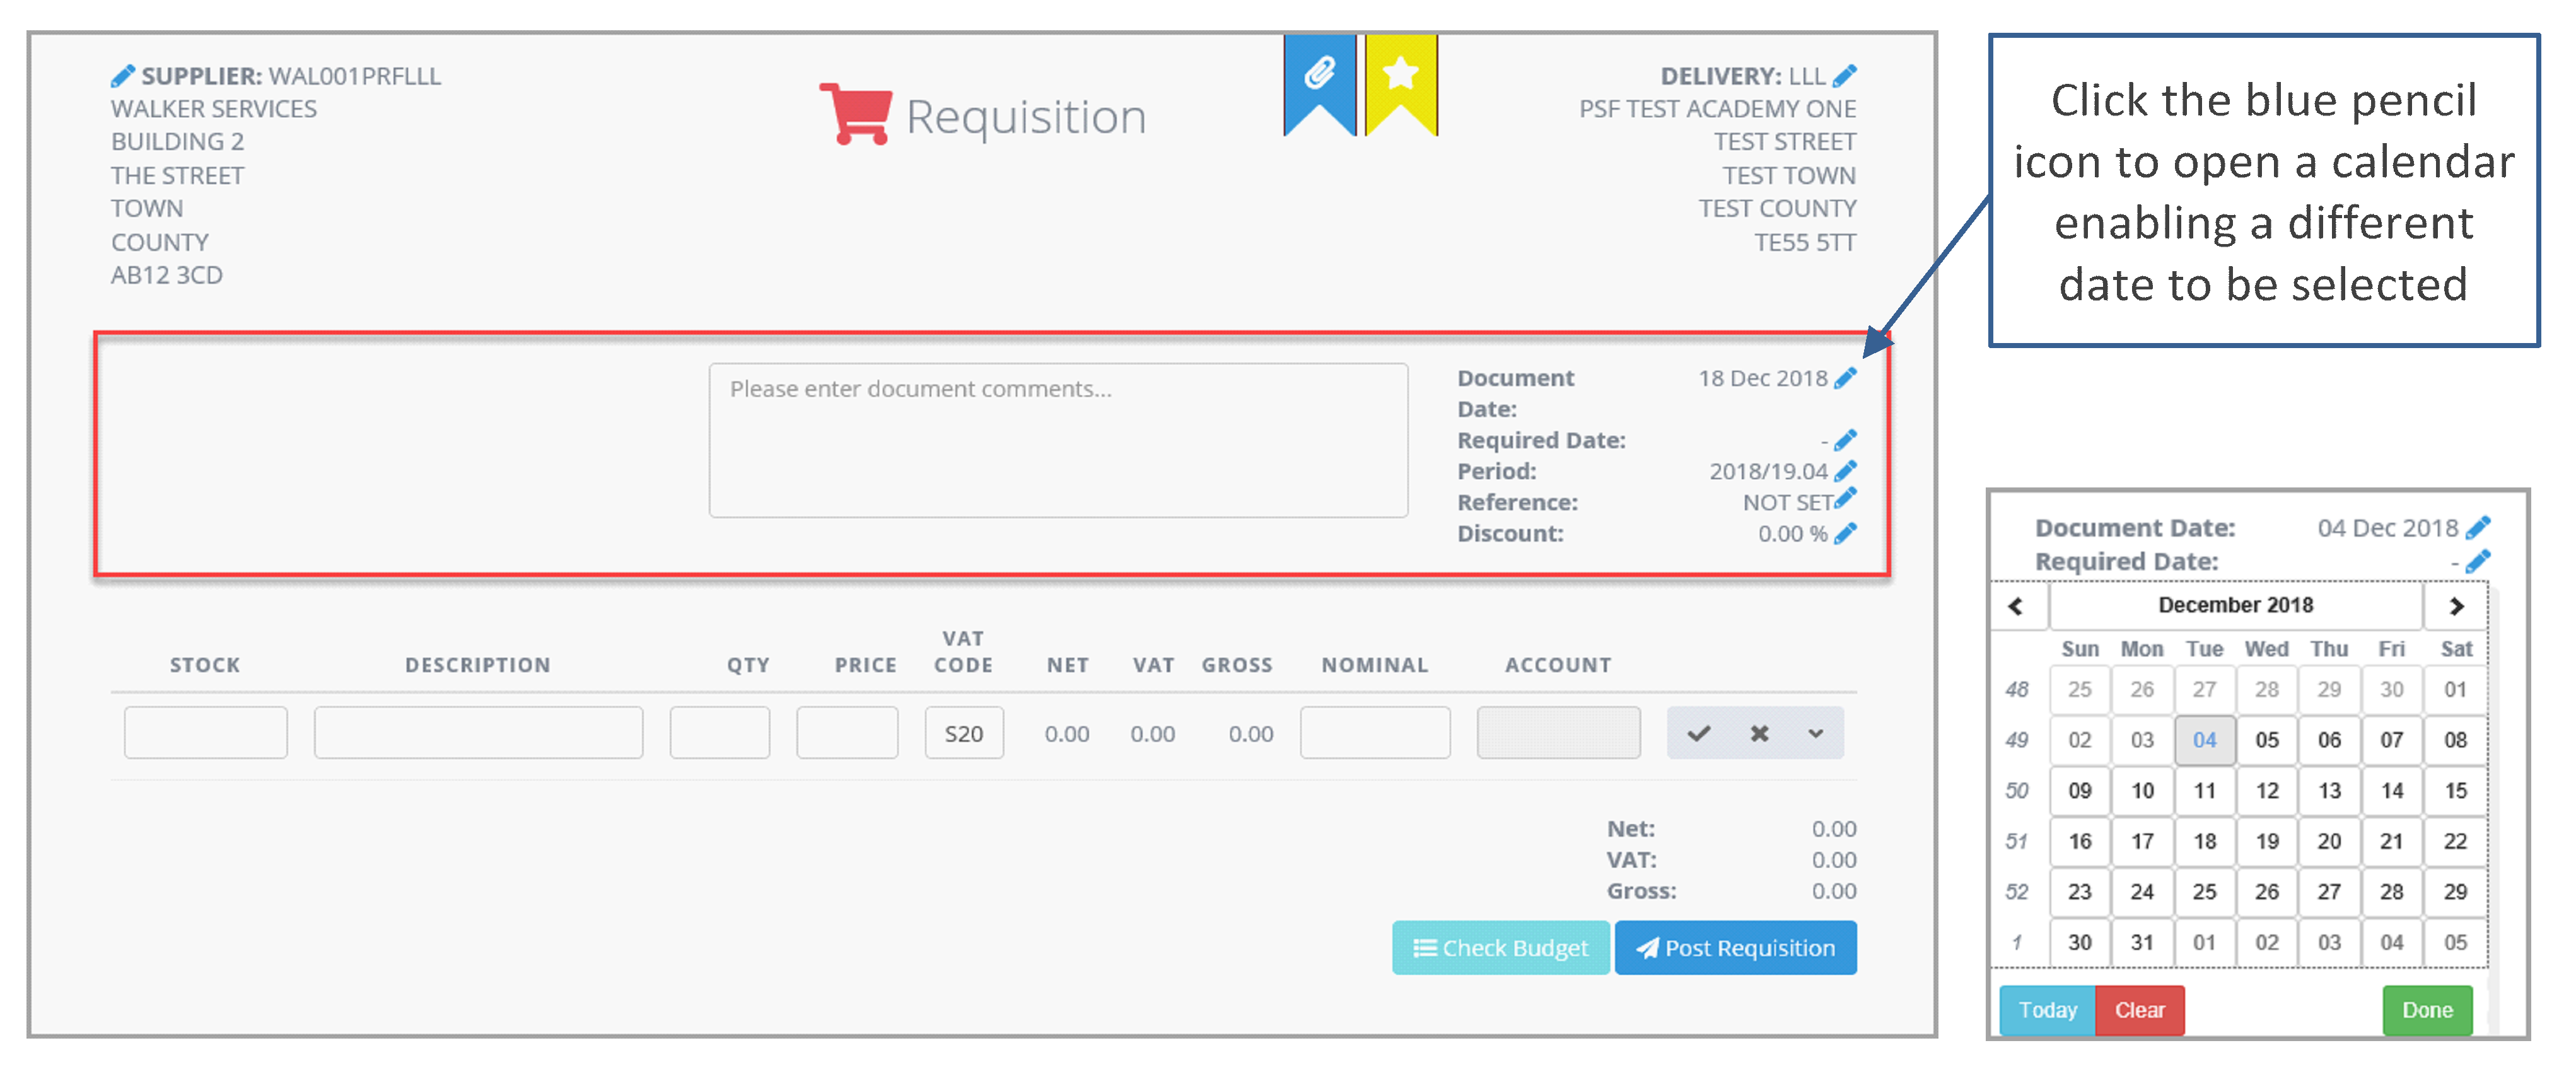Edit the delivery address with pencil icon
Image resolution: width=2576 pixels, height=1072 pixels.
point(1845,76)
